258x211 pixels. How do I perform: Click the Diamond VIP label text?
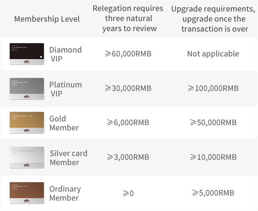click(65, 54)
